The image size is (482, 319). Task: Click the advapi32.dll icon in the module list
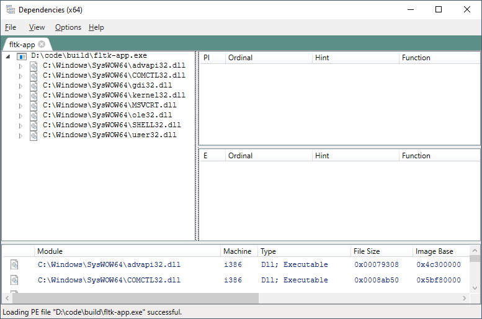point(14,264)
